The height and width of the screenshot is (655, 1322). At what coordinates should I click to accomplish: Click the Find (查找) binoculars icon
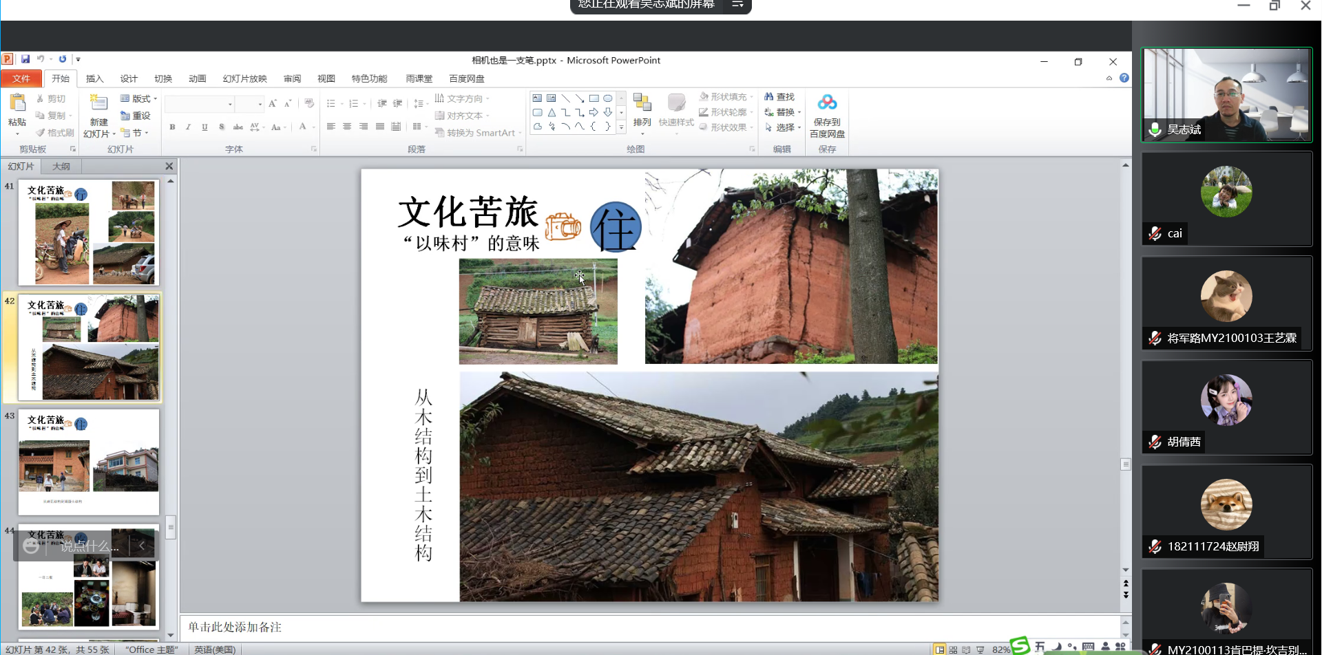[x=769, y=97]
